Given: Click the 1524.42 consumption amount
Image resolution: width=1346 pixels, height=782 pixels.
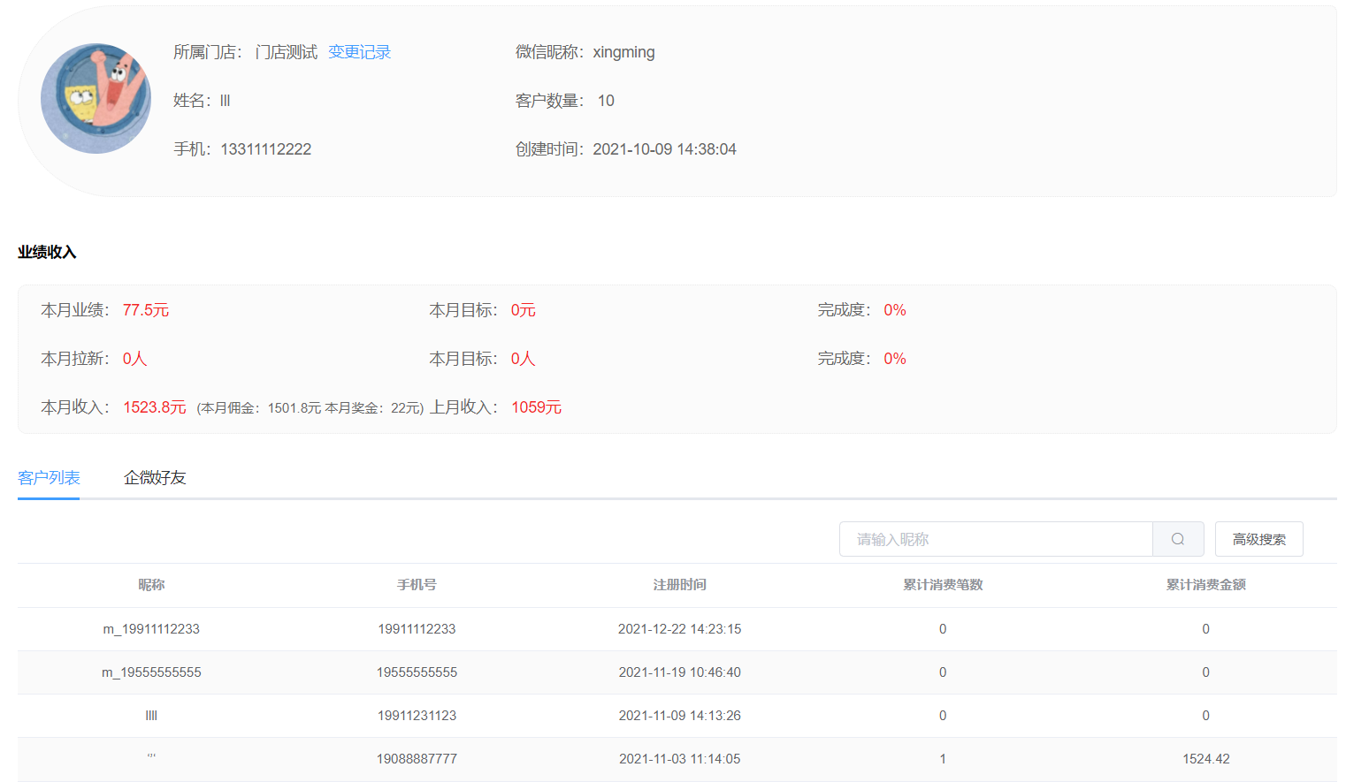Looking at the screenshot, I should tap(1206, 759).
